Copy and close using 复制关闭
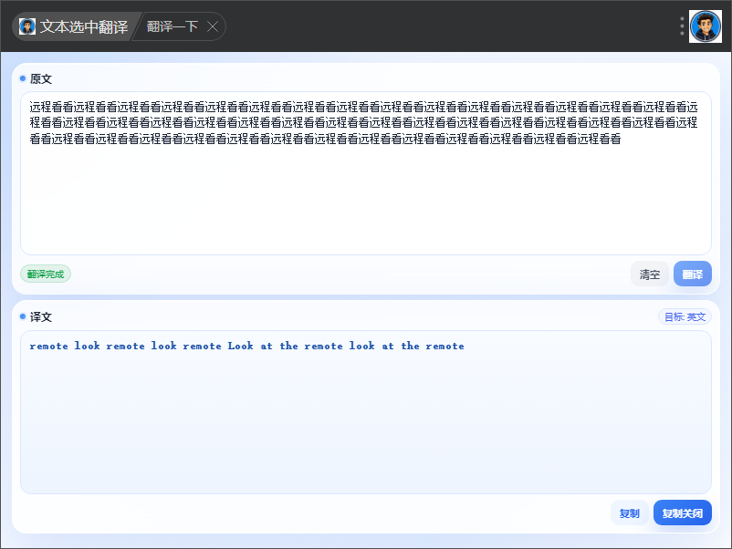Screen dimensions: 732x549 (682, 513)
